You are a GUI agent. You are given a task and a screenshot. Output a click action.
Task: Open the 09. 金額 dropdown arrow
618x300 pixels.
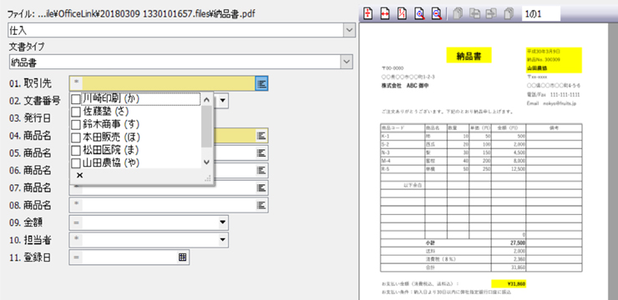223,222
